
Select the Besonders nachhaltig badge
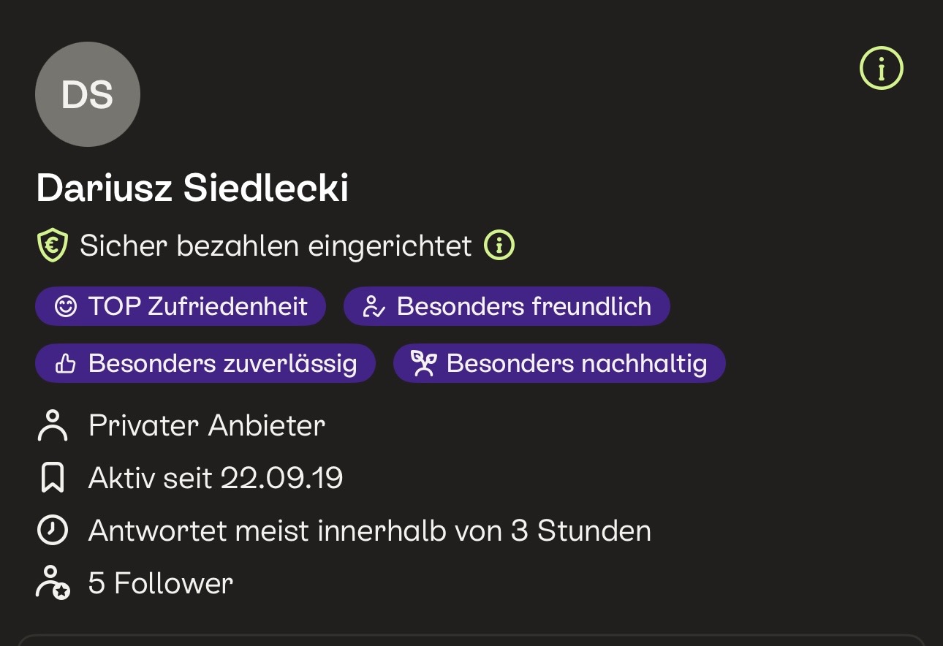tap(559, 363)
